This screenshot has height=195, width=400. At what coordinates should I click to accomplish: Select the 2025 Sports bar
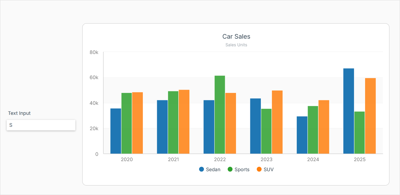click(359, 133)
